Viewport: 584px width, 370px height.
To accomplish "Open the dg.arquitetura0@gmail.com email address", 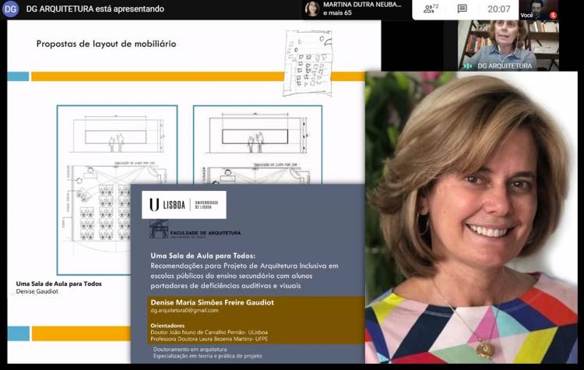I will 185,311.
